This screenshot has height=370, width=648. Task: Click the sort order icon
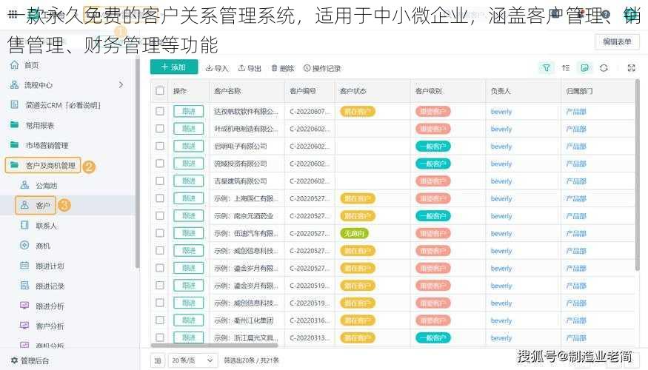coord(566,68)
